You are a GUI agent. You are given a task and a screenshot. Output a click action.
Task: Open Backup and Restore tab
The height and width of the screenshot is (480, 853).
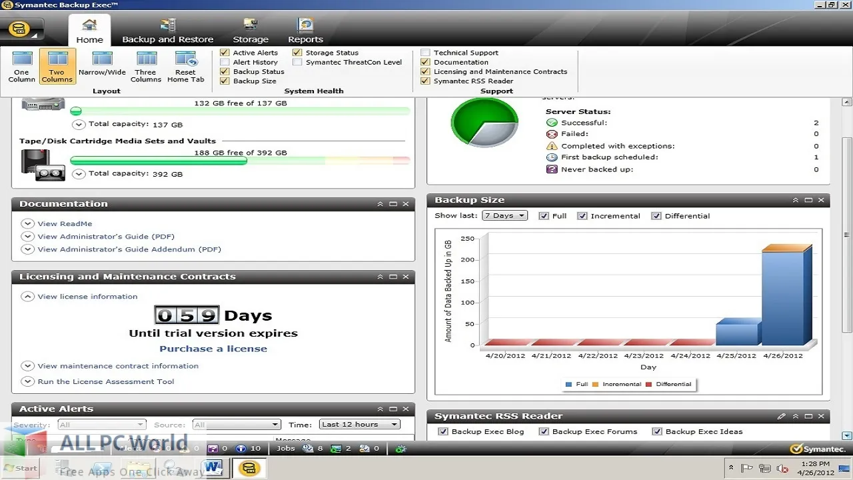(168, 31)
